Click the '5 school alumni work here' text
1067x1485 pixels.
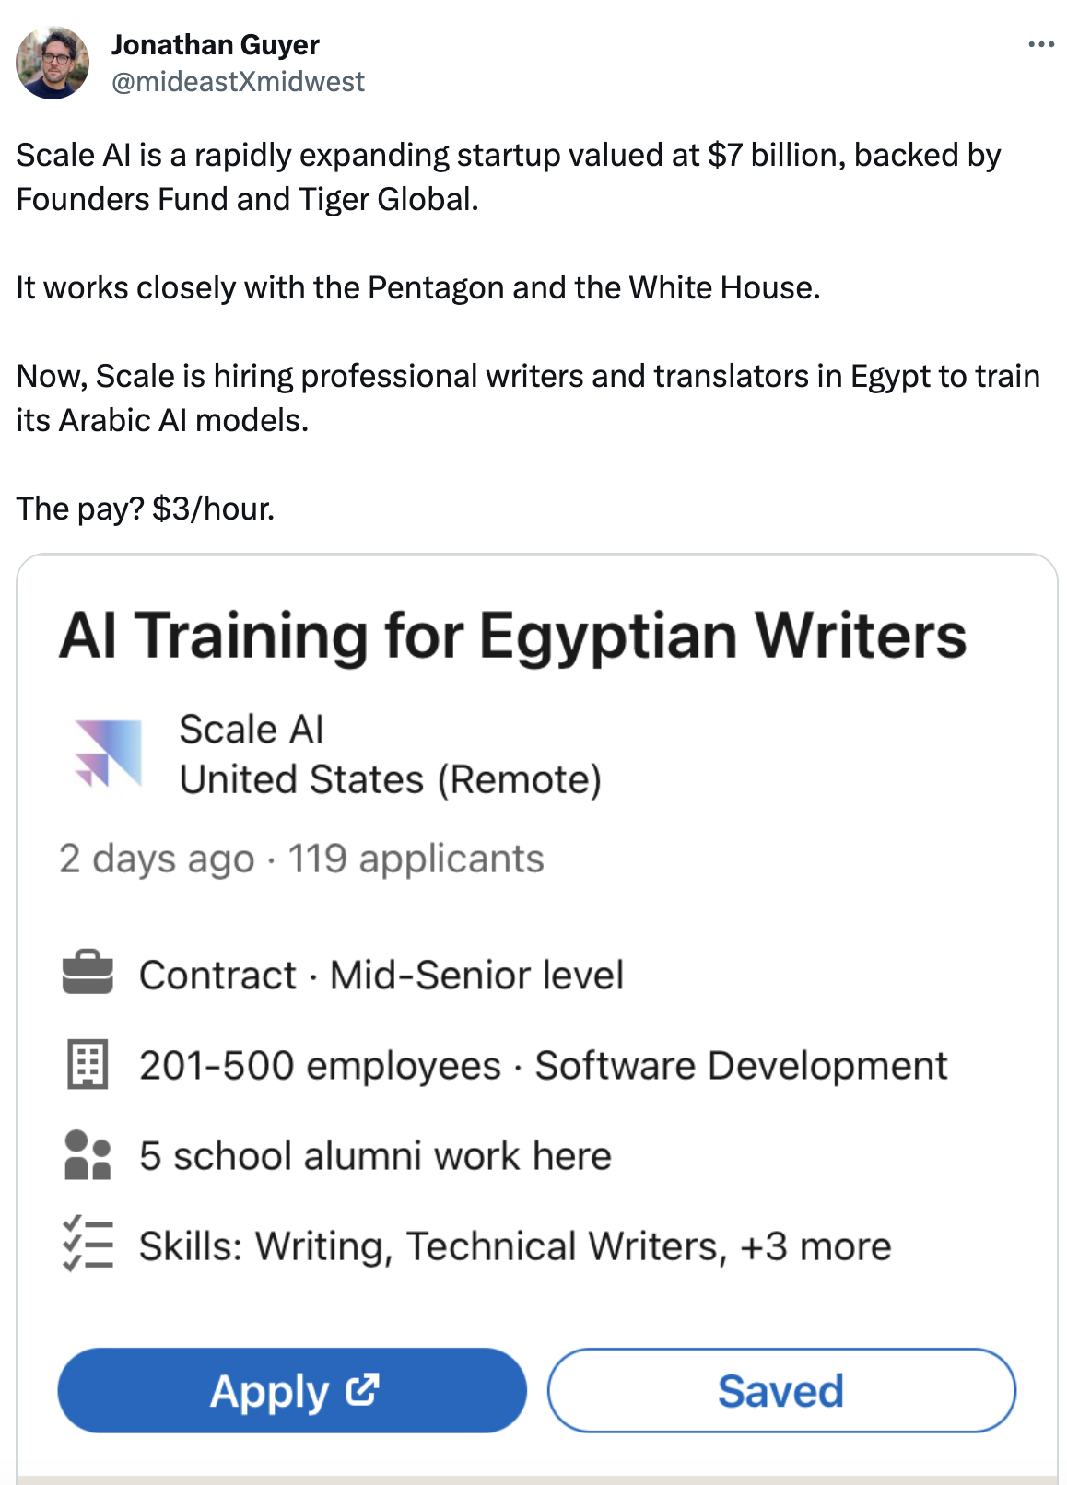click(x=375, y=1156)
